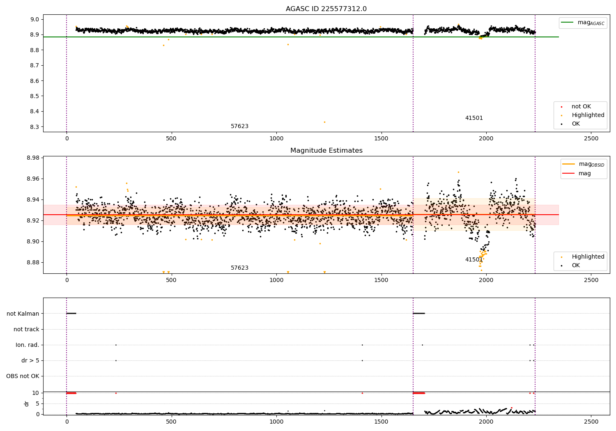
Task: Click the "dr > 5" row label
Action: click(x=30, y=360)
